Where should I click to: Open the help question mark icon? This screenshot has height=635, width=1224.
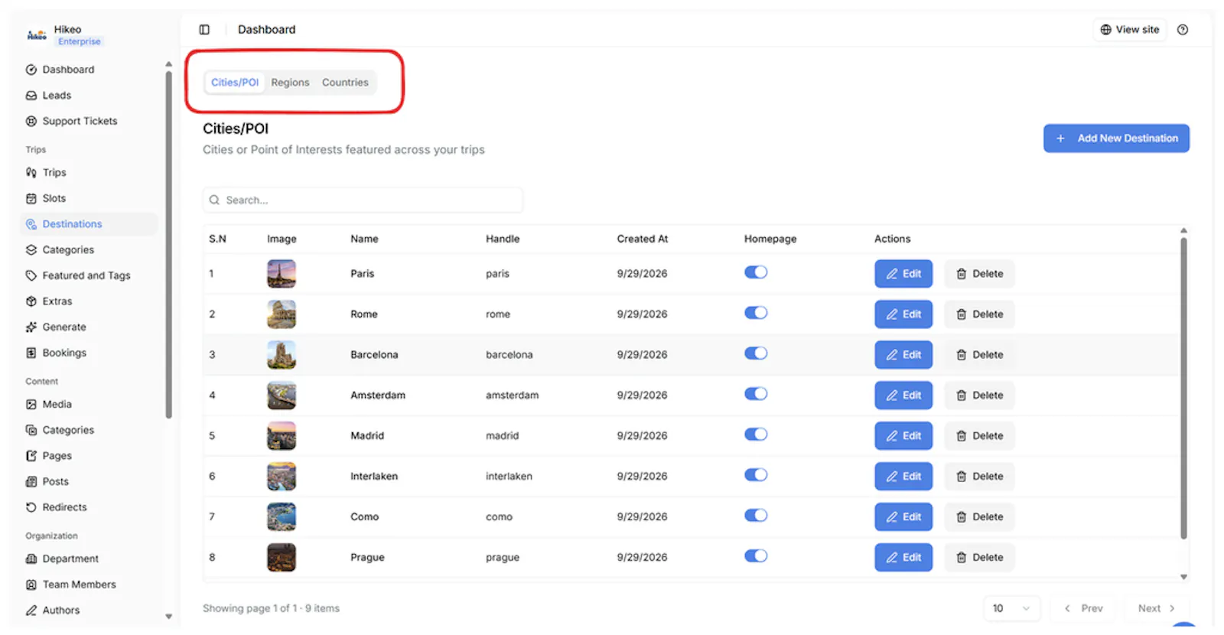click(1183, 30)
